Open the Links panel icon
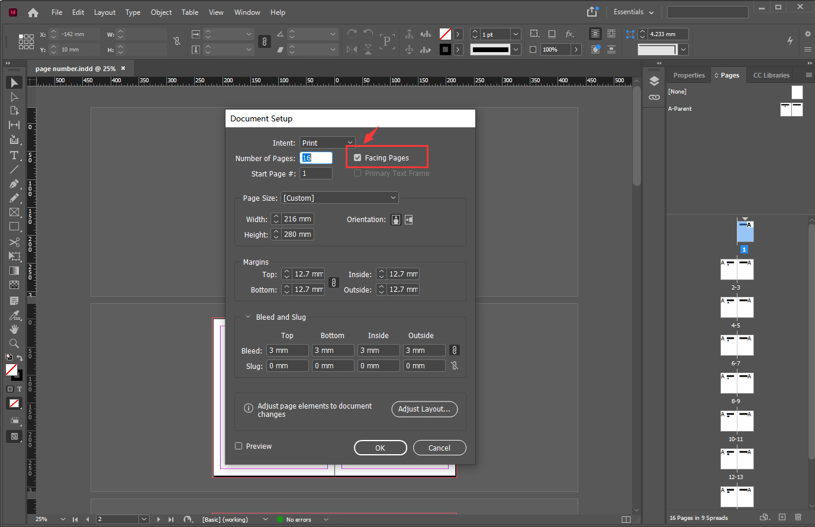 (x=654, y=97)
